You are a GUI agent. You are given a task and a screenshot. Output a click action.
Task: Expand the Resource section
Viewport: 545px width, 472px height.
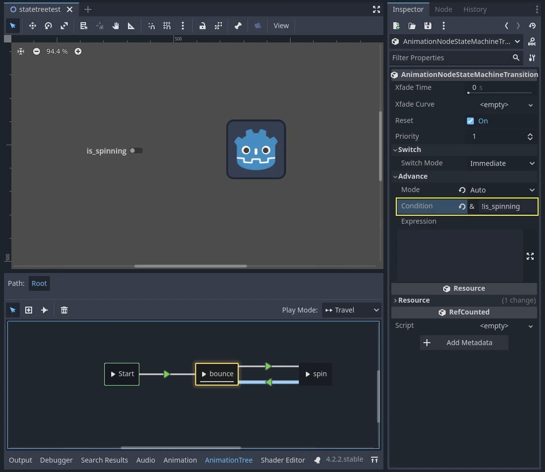click(x=414, y=300)
